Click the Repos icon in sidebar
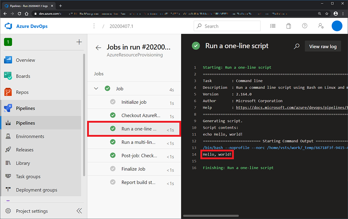Screen dimensions: 348x219 pyautogui.click(x=8, y=92)
